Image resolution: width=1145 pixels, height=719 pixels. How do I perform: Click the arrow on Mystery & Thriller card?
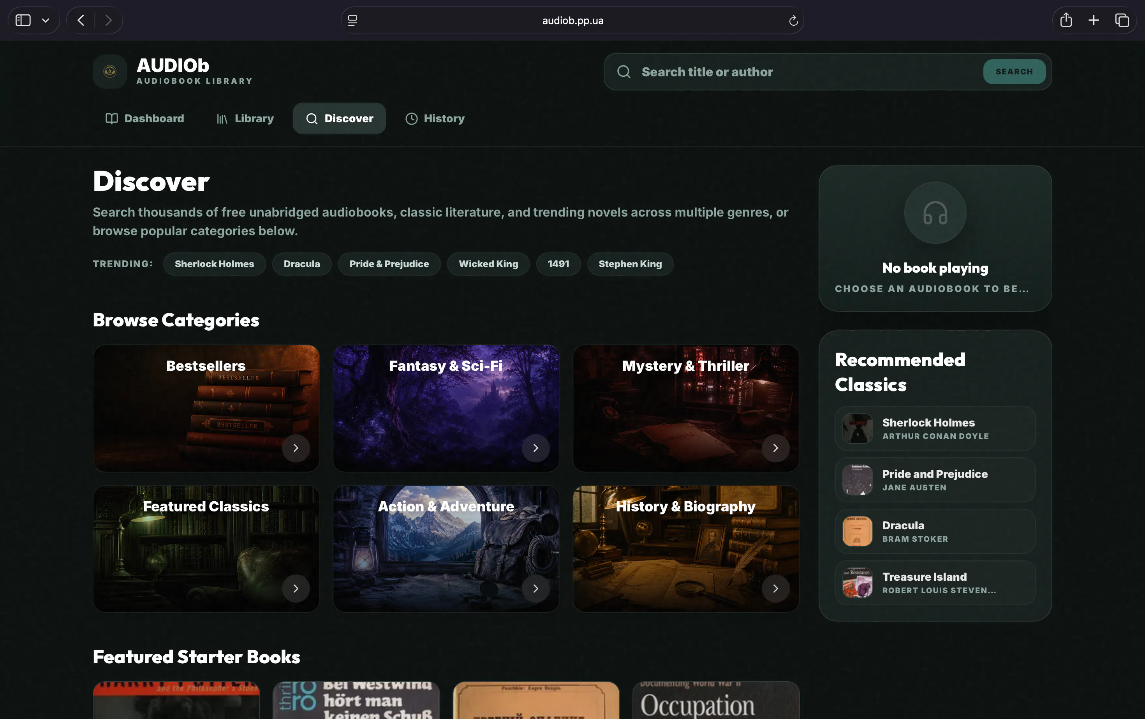(775, 448)
